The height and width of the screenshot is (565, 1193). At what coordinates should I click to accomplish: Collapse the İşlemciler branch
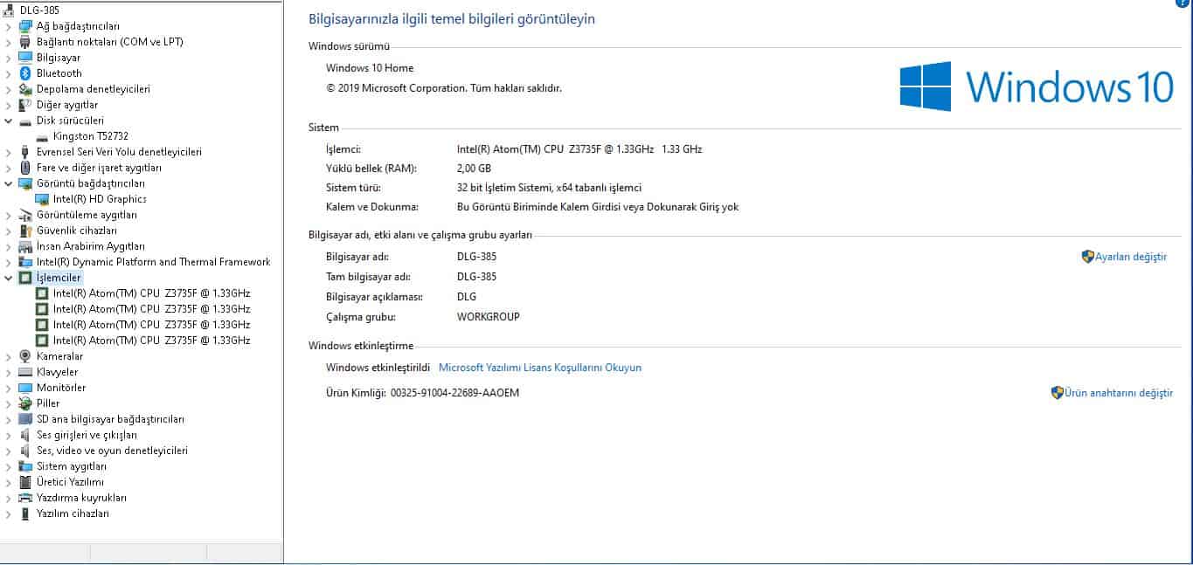(8, 278)
